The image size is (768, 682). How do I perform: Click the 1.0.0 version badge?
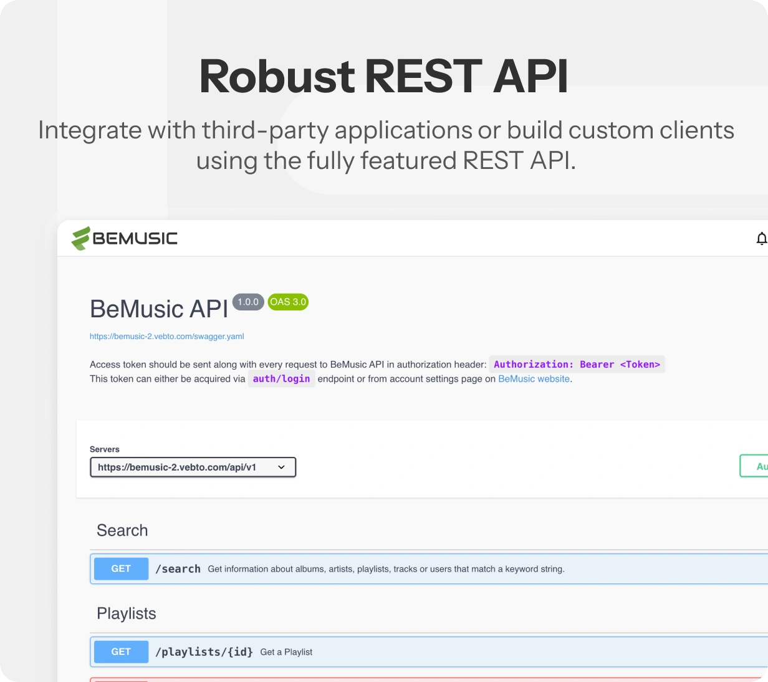(x=247, y=302)
